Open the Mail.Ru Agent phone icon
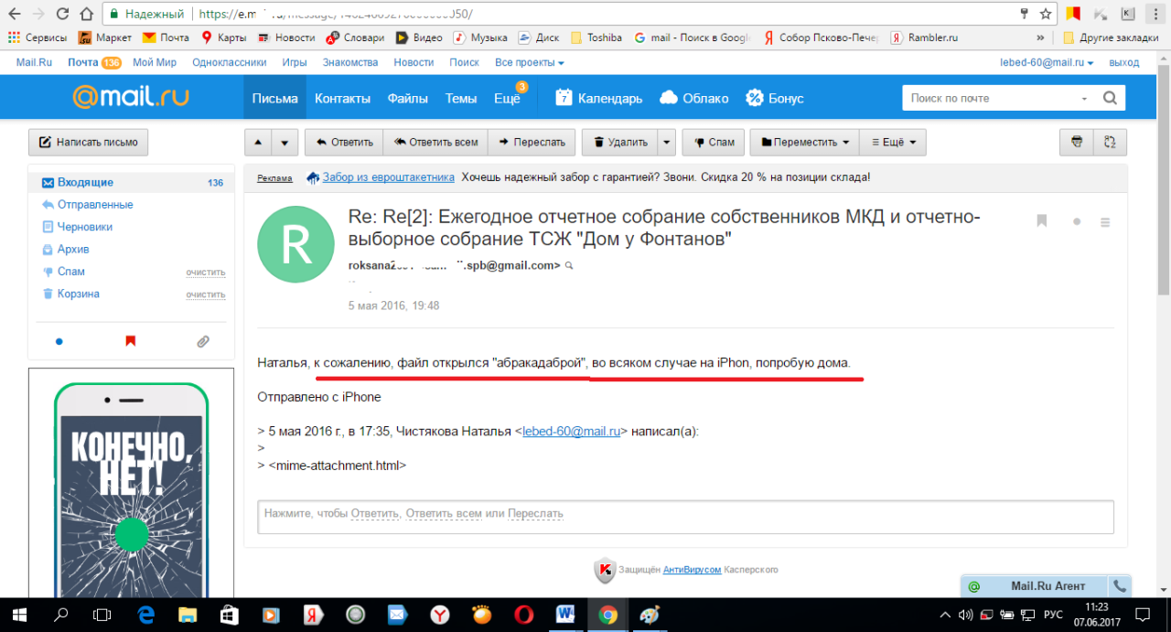 1118,586
